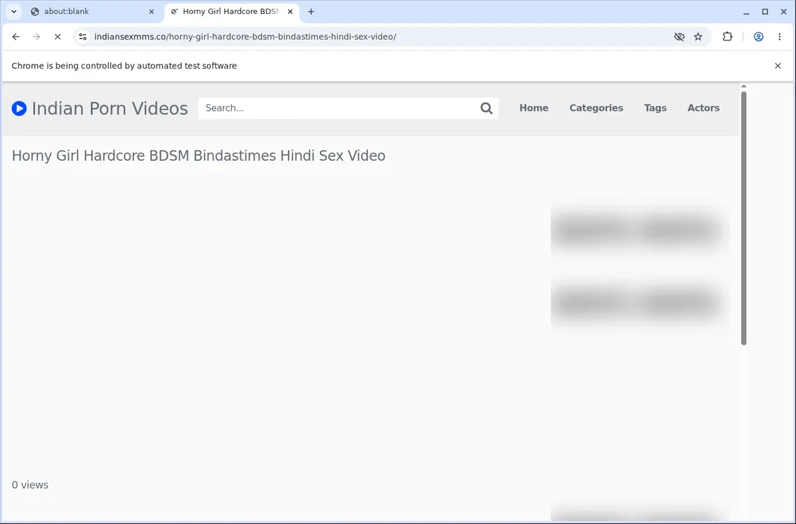
Task: Open the Tags menu item
Action: click(655, 108)
